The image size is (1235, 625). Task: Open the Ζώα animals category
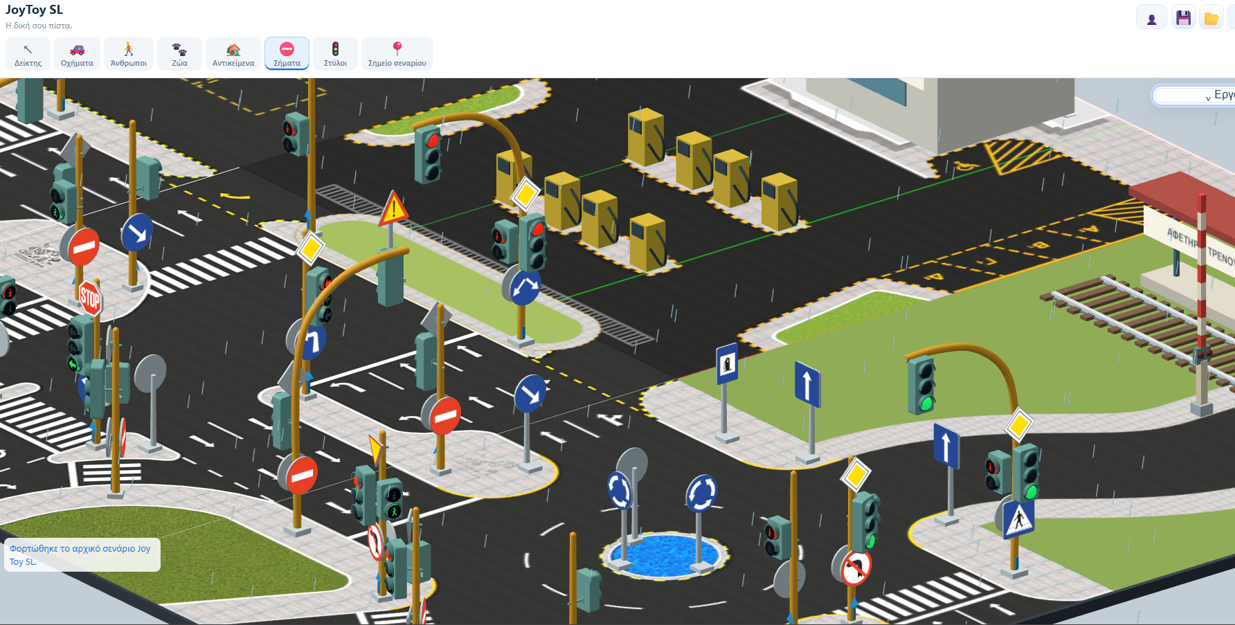(179, 54)
